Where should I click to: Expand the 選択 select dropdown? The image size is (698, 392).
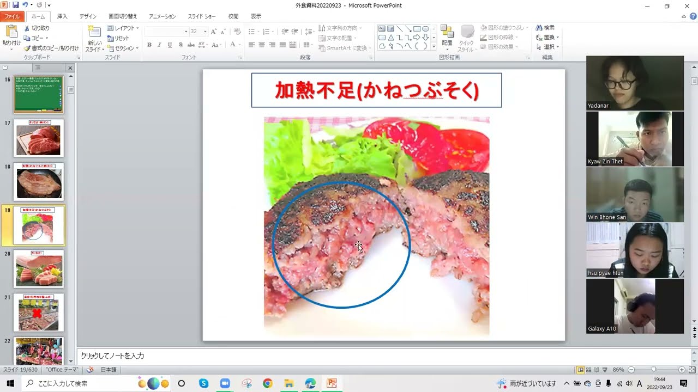[x=547, y=47]
